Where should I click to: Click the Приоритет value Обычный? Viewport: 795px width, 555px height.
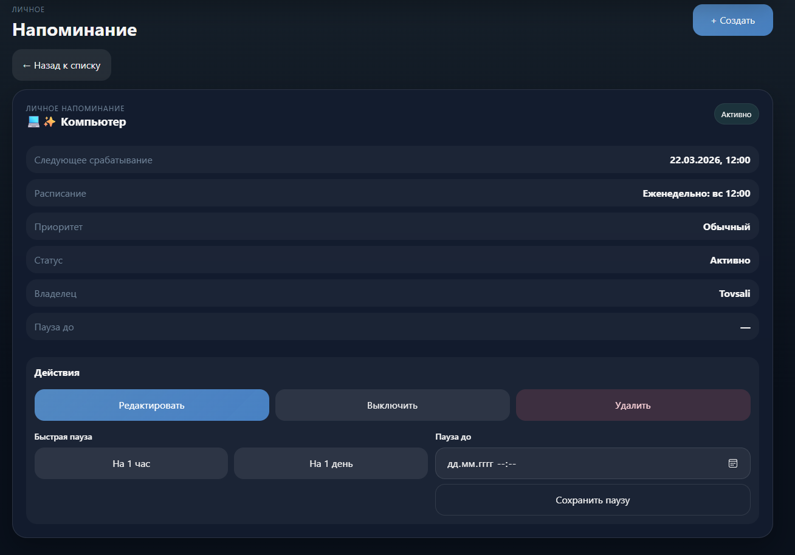[x=726, y=227]
